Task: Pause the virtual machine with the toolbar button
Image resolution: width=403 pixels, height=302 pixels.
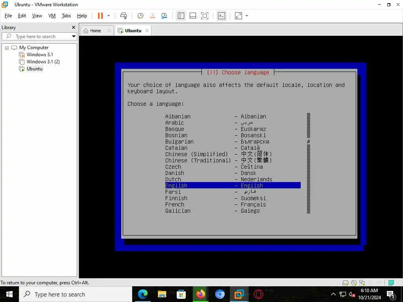Action: pos(100,16)
